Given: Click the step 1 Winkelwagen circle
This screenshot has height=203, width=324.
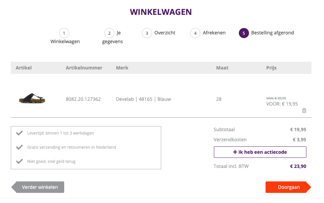Looking at the screenshot, I should point(64,33).
